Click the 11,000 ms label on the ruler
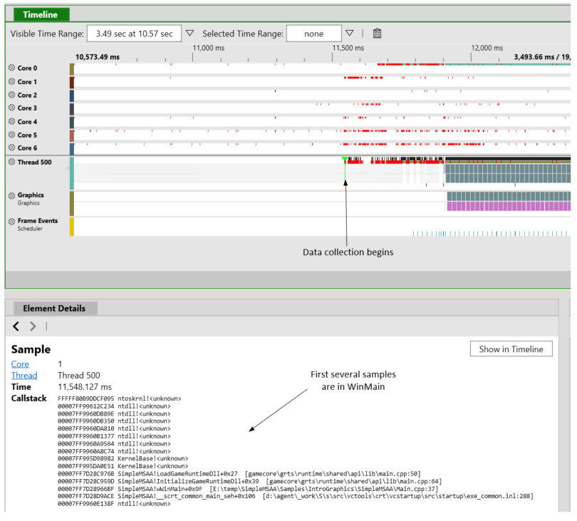577x521 pixels. 209,48
